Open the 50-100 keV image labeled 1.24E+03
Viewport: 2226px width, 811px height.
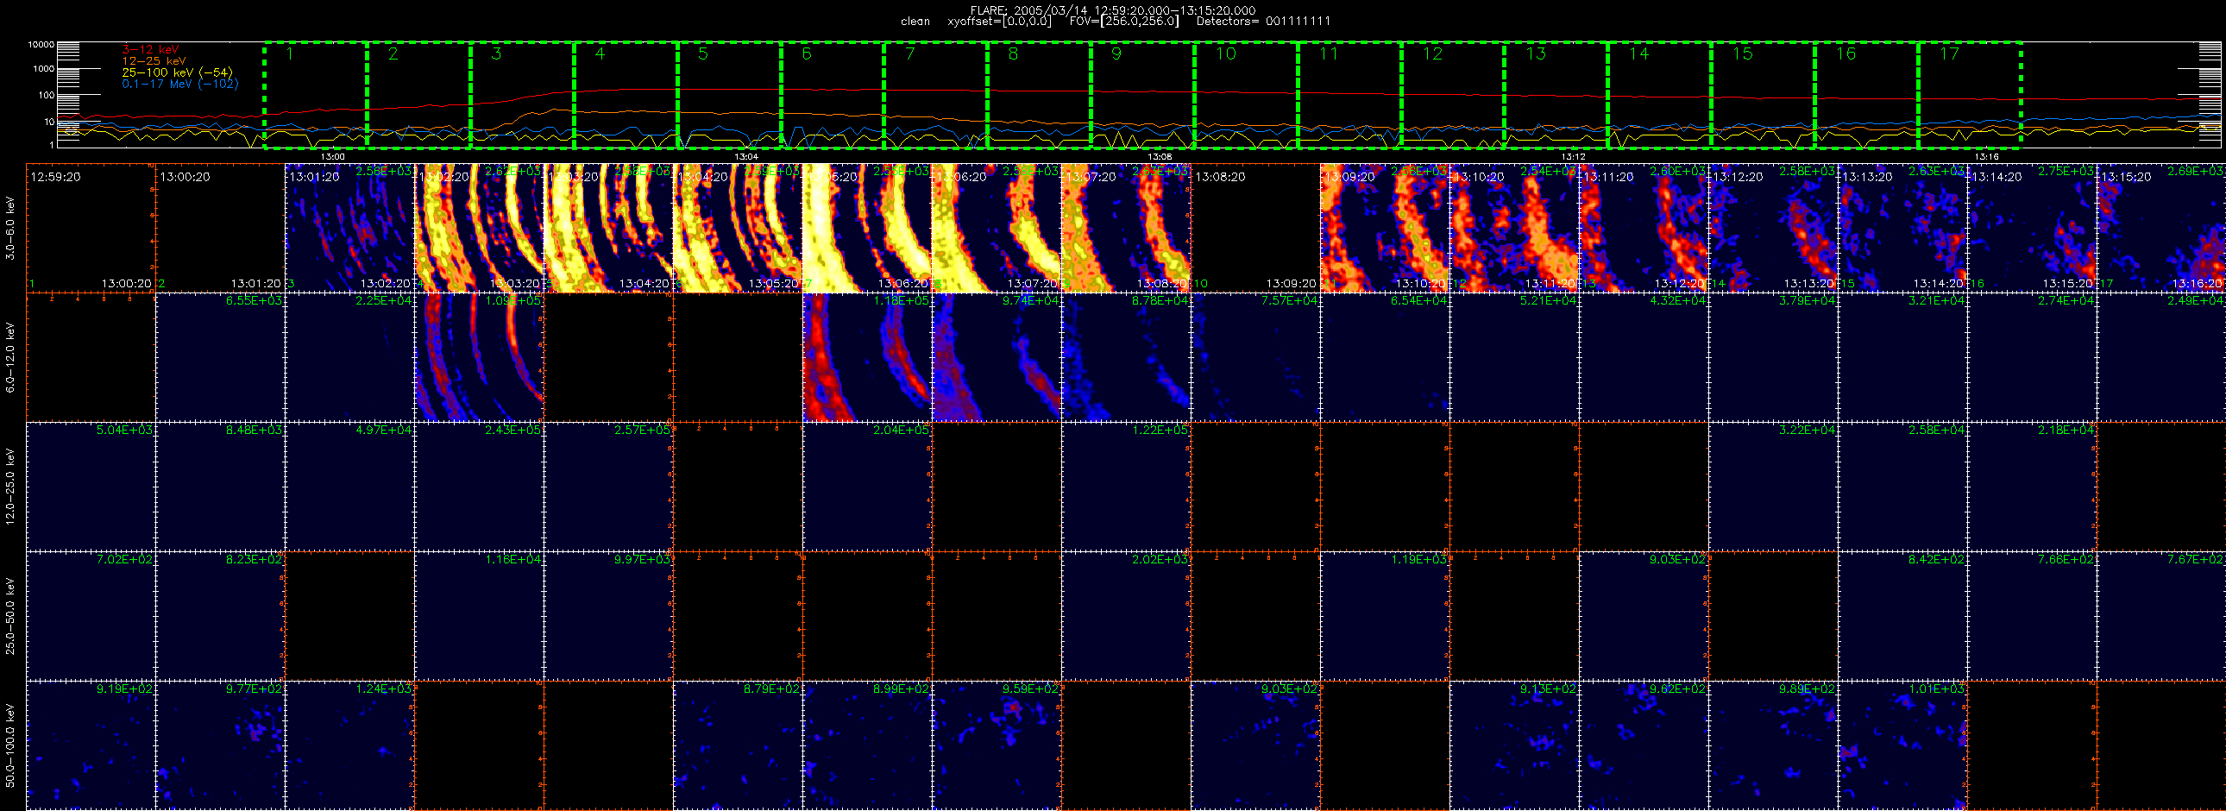349,745
